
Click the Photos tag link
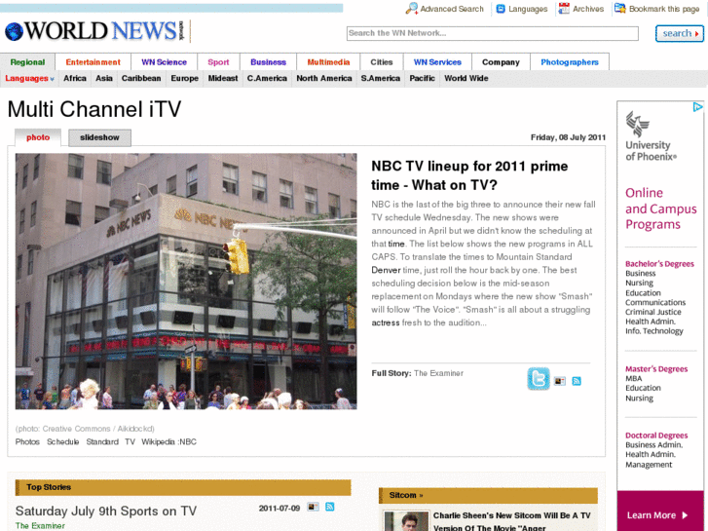tap(27, 442)
